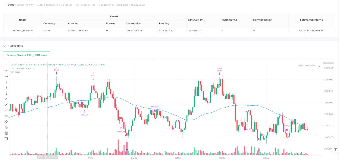Hide the Trend MA indicator

point(12,68)
